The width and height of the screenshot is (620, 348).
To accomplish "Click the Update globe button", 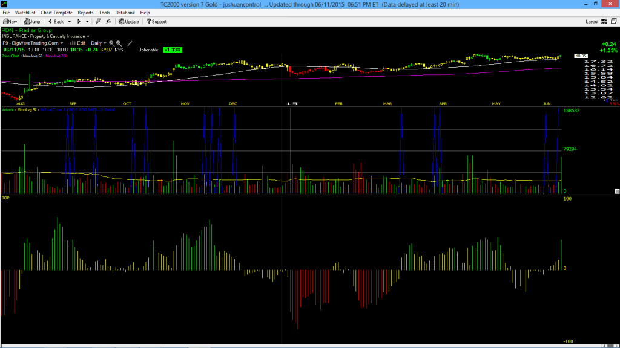I will point(128,22).
